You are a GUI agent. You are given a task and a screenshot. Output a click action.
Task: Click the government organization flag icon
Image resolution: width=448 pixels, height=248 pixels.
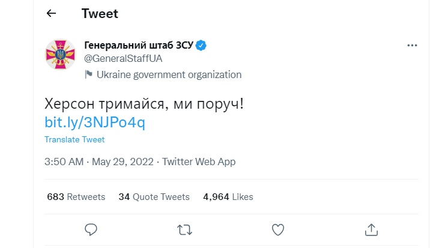(88, 74)
